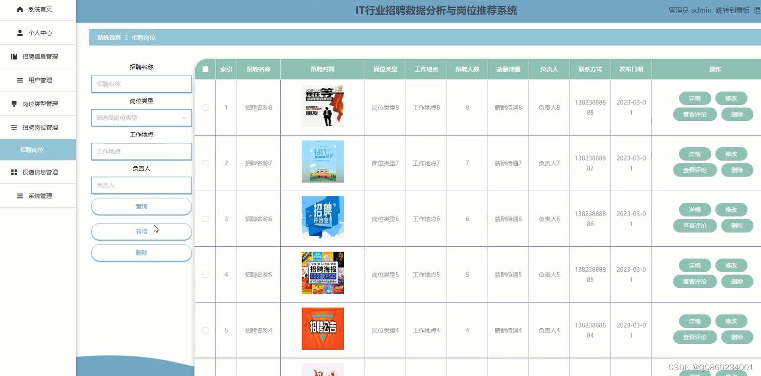Click 删除 for 招聘名称4
Viewport: 761px width, 376px height.
click(x=737, y=337)
